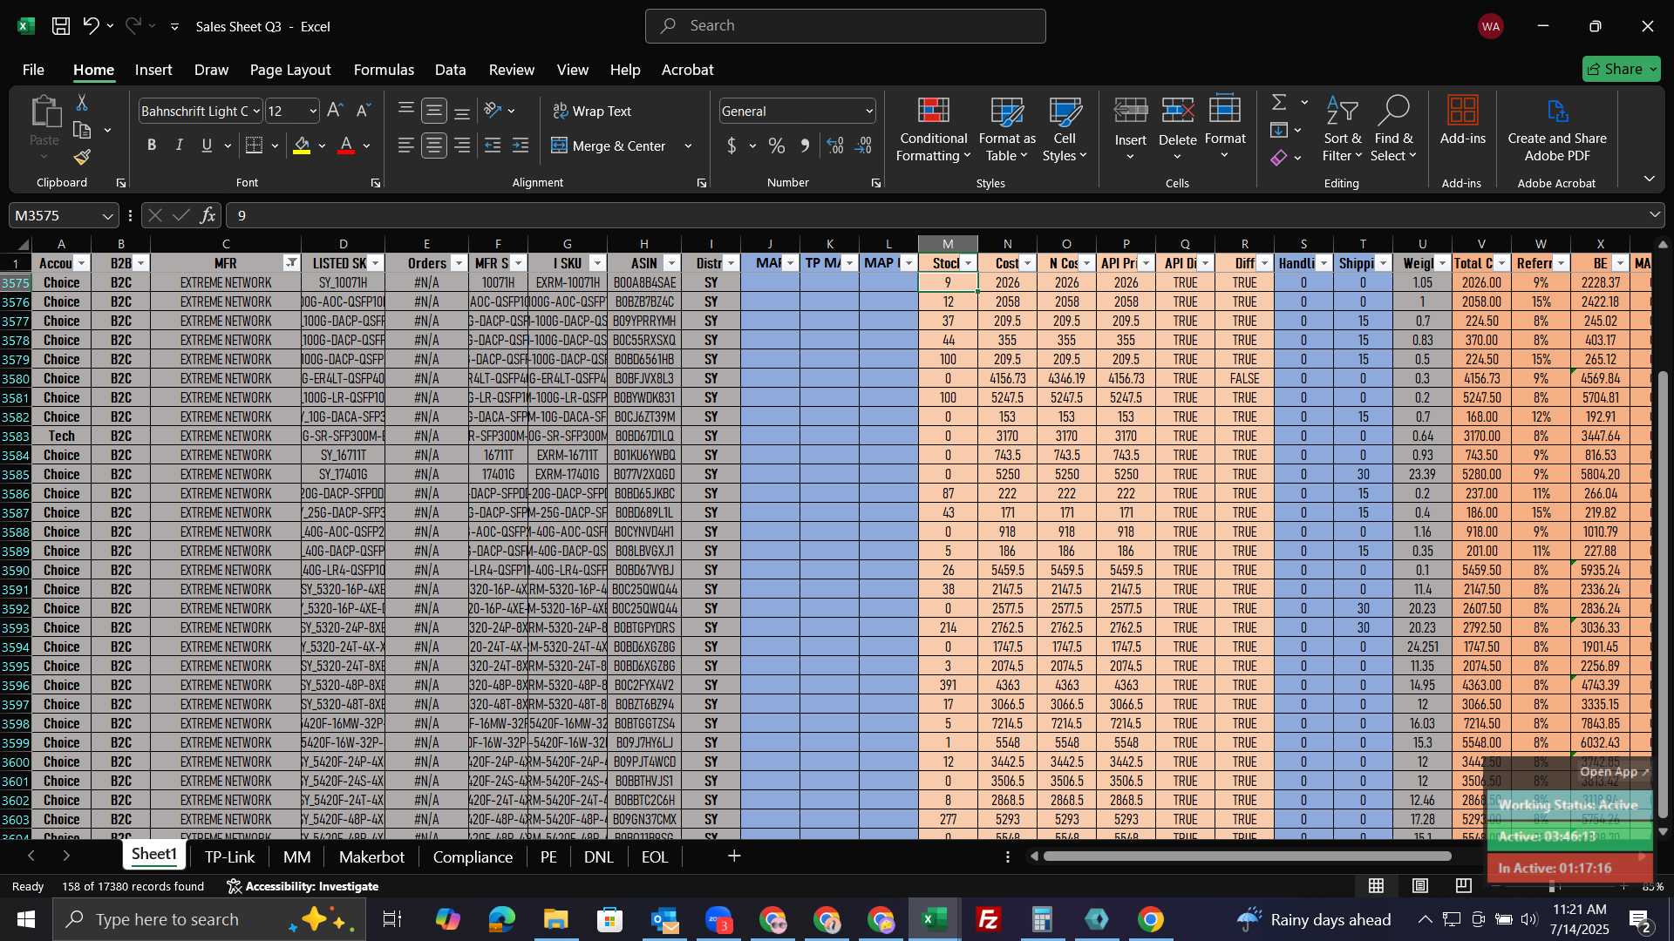
Task: Toggle Middle Align vertical alignment
Action: (x=434, y=111)
